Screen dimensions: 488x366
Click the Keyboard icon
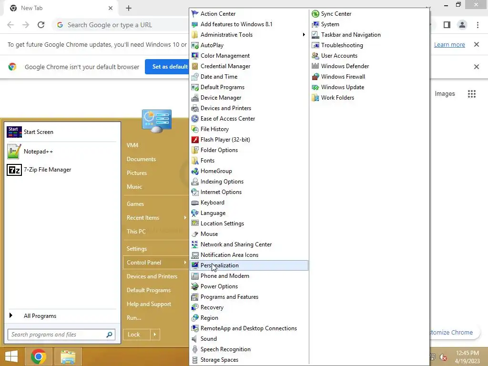[x=195, y=203]
